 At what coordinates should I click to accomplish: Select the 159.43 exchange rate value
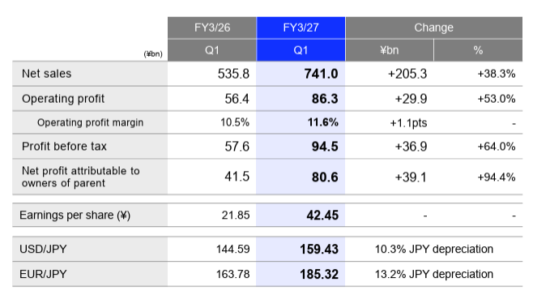click(319, 250)
